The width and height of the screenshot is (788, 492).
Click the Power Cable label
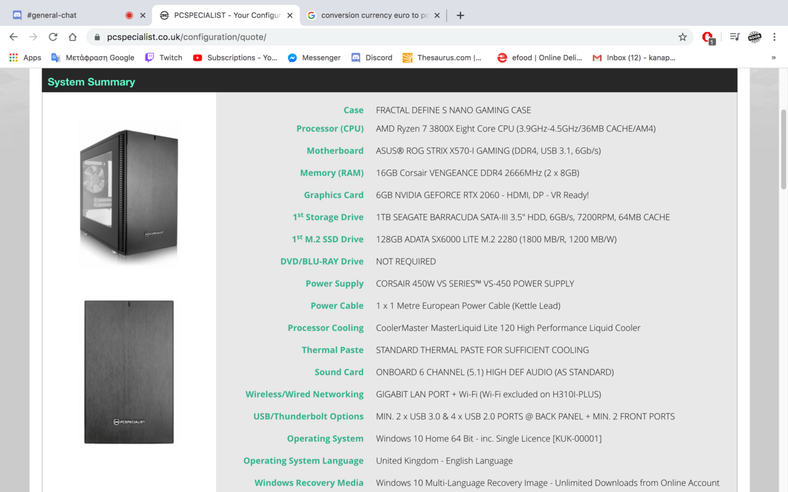(x=337, y=306)
